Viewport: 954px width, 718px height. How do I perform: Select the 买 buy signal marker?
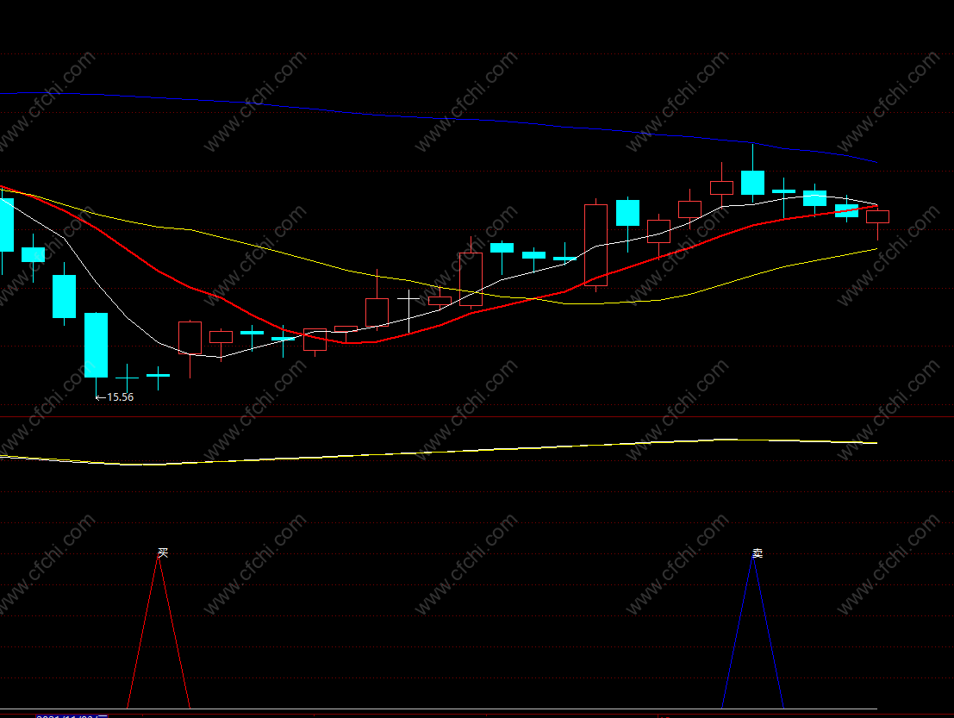click(x=163, y=553)
